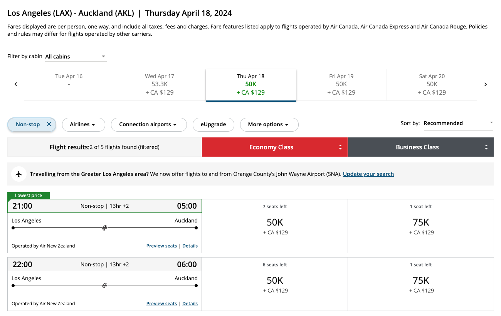Open the Sort by Recommended dropdown
This screenshot has height=316, width=501.
[458, 123]
